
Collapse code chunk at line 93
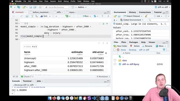click(19, 23)
